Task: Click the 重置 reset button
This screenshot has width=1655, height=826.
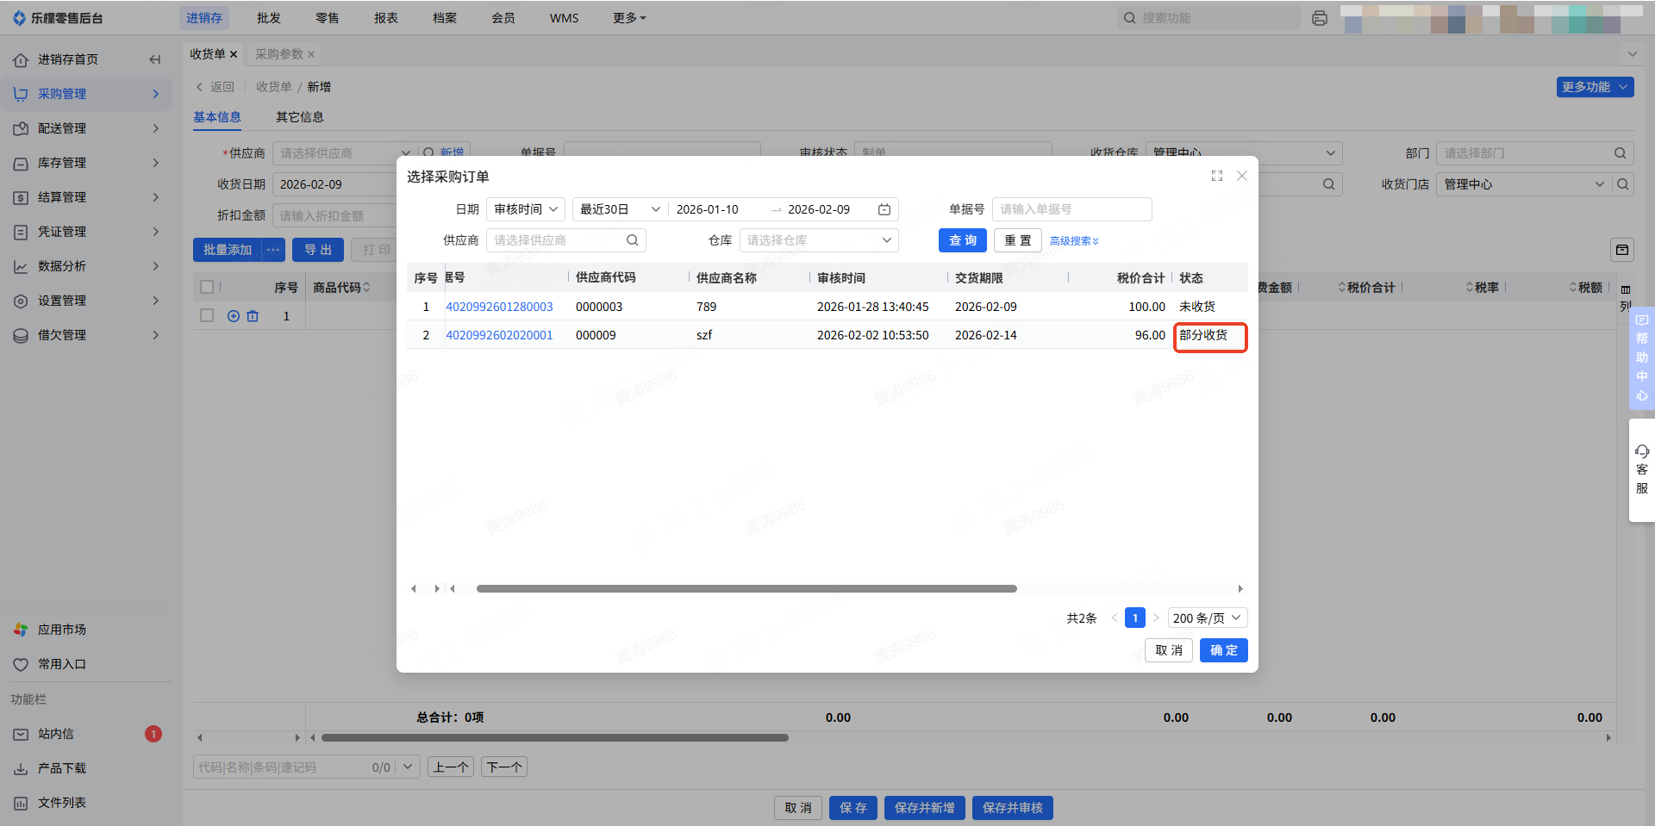Action: pyautogui.click(x=1018, y=240)
